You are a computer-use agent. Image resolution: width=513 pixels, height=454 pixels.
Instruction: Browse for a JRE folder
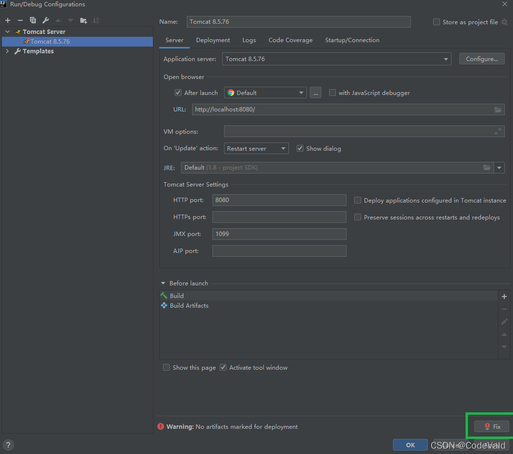(487, 168)
